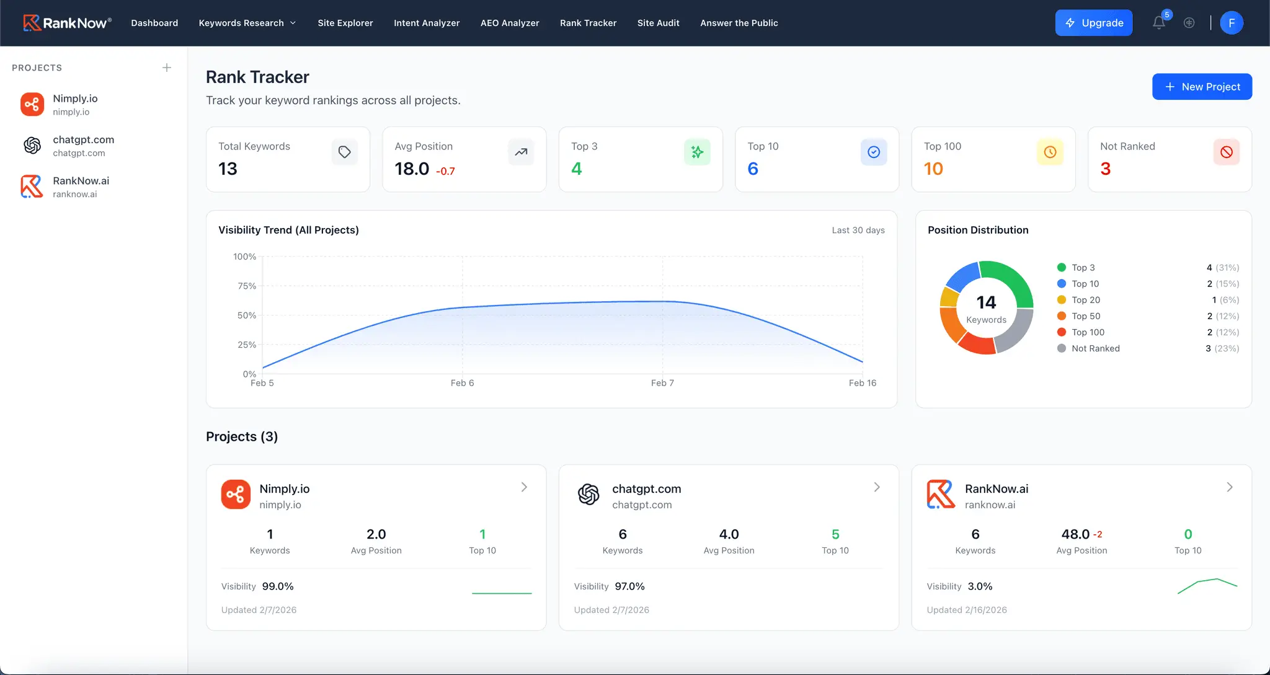Click Total Keywords value 13
This screenshot has width=1270, height=675.
[228, 169]
